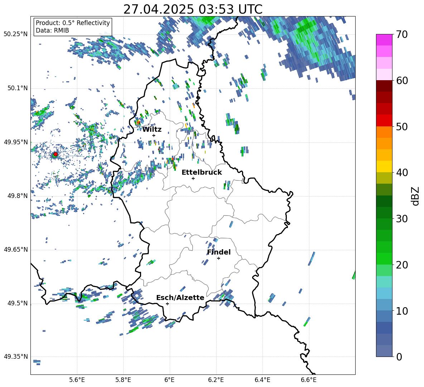Click the Ettelbruck station cross marker
424x387 pixels.
pyautogui.click(x=193, y=178)
